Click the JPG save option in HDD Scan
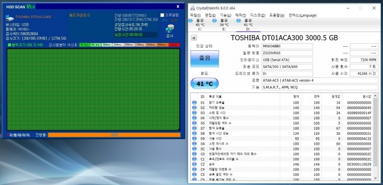Viewport: 383px width, 185px height. click(165, 20)
